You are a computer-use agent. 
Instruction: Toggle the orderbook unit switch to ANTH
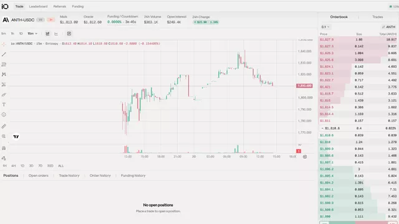[388, 27]
